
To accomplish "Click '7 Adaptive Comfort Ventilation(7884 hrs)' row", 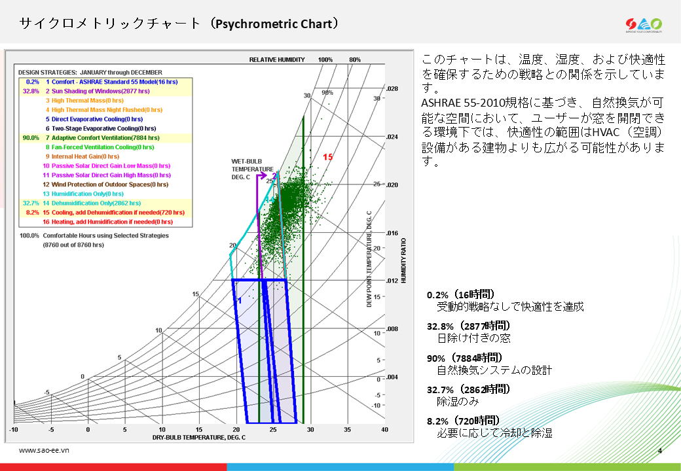I will (x=105, y=138).
